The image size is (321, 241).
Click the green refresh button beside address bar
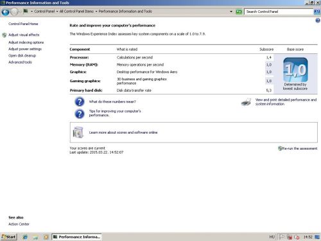tap(239, 12)
